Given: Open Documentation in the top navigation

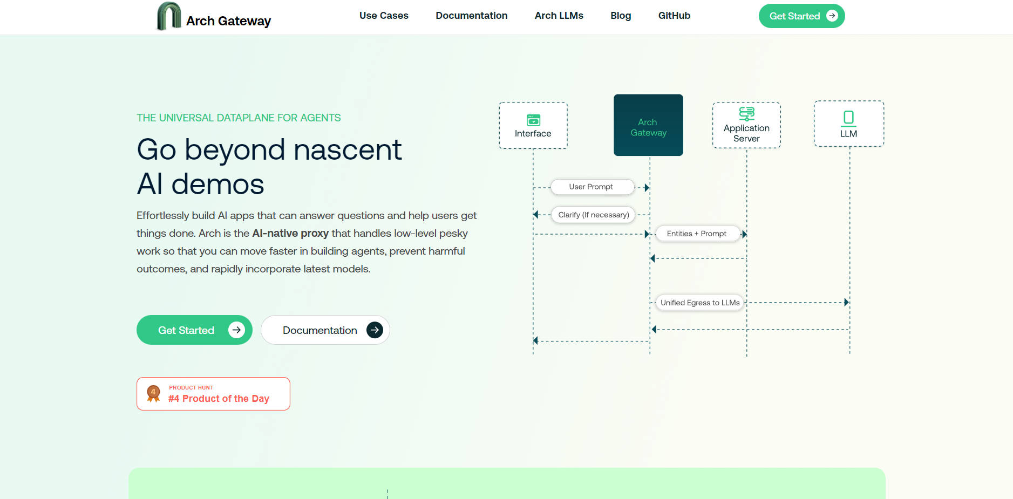Looking at the screenshot, I should pos(471,16).
